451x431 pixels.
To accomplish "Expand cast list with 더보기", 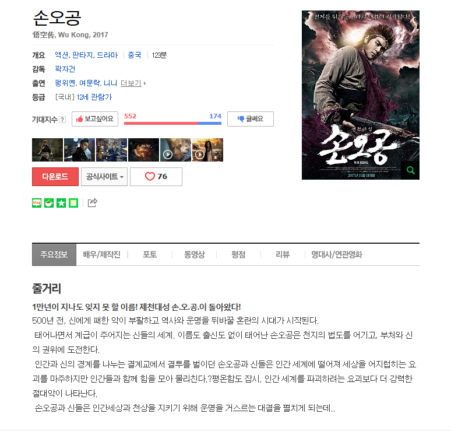I will 133,83.
